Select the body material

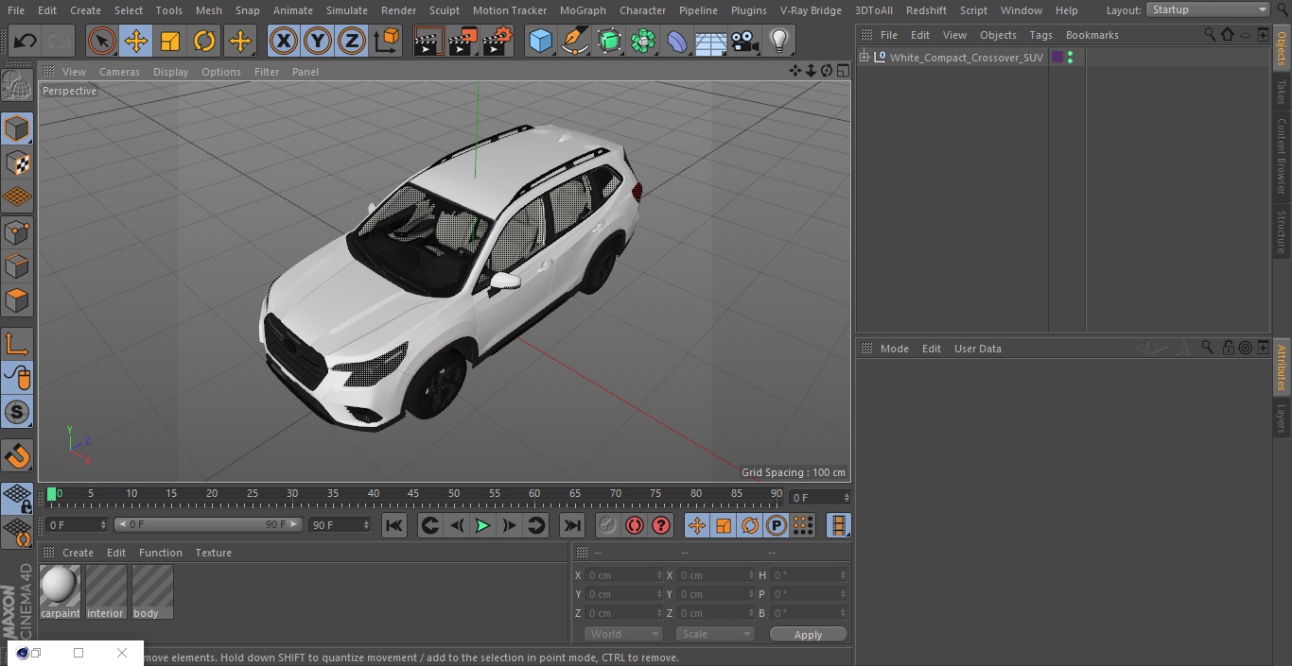coord(152,591)
